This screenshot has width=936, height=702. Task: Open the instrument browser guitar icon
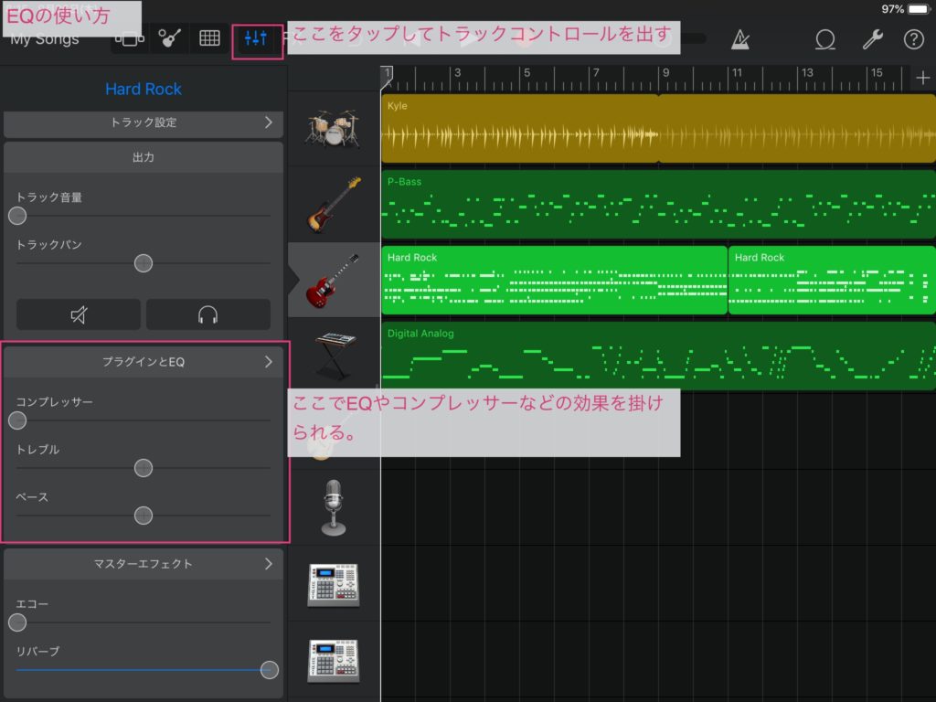pos(169,38)
